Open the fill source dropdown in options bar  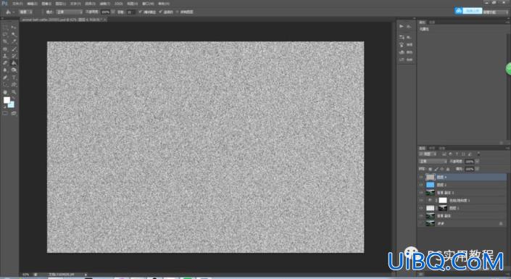click(26, 12)
